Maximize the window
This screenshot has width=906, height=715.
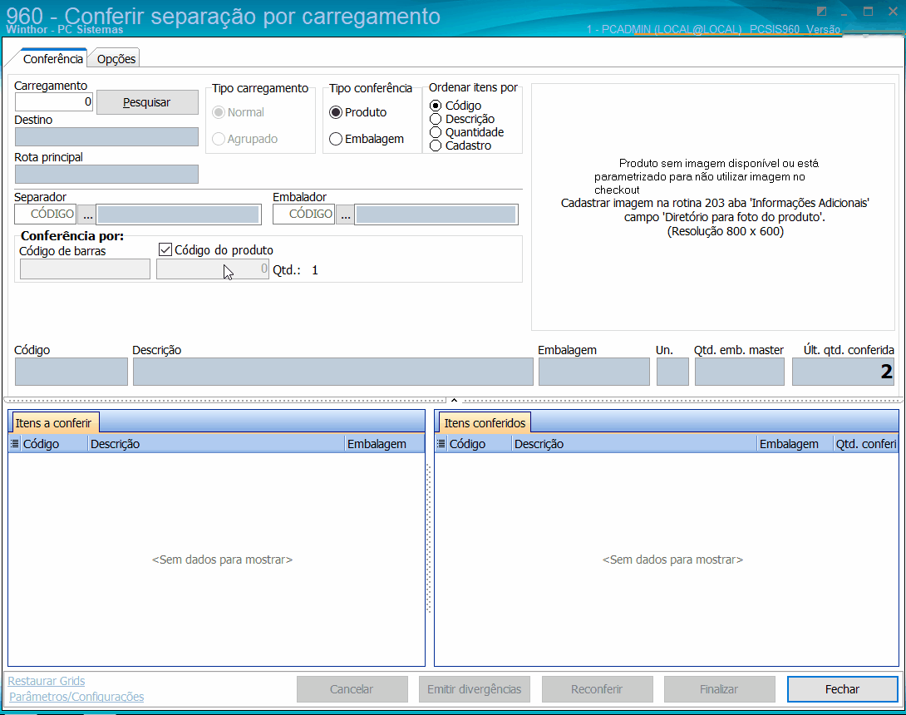868,12
